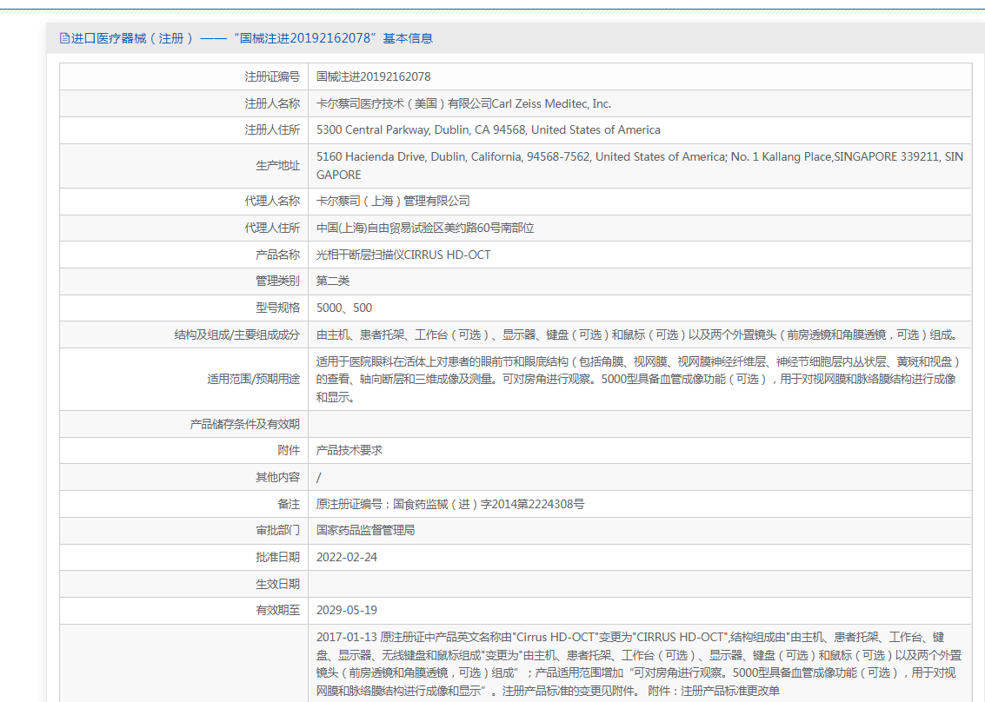Click the 产品技术要求 attachment entry
985x702 pixels.
(x=349, y=450)
